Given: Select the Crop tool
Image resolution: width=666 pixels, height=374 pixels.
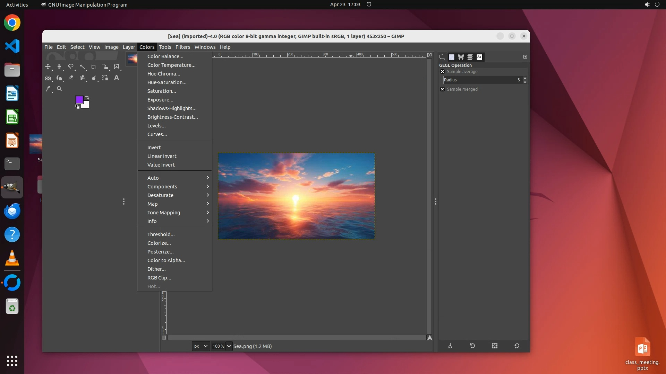Looking at the screenshot, I should pyautogui.click(x=94, y=67).
